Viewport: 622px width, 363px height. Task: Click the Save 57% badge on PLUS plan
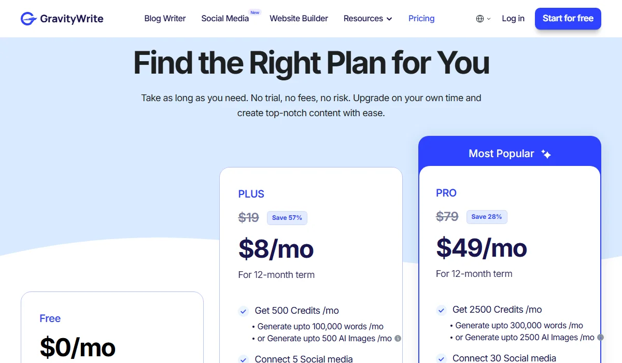click(x=287, y=218)
